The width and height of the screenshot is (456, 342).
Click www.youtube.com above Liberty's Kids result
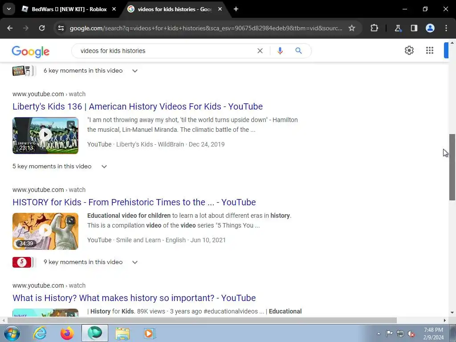pos(38,94)
